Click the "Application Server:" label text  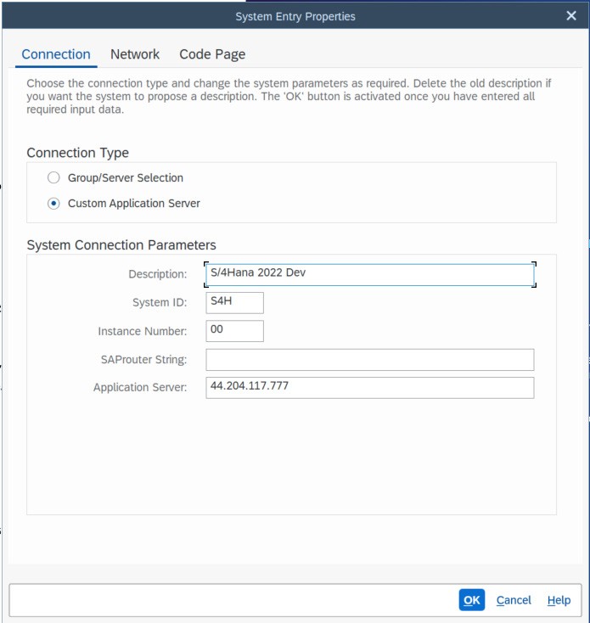click(140, 388)
